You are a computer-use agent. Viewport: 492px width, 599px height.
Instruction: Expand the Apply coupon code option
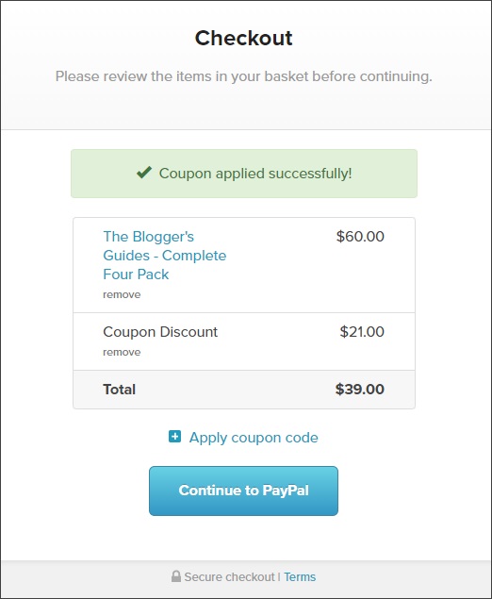[254, 438]
